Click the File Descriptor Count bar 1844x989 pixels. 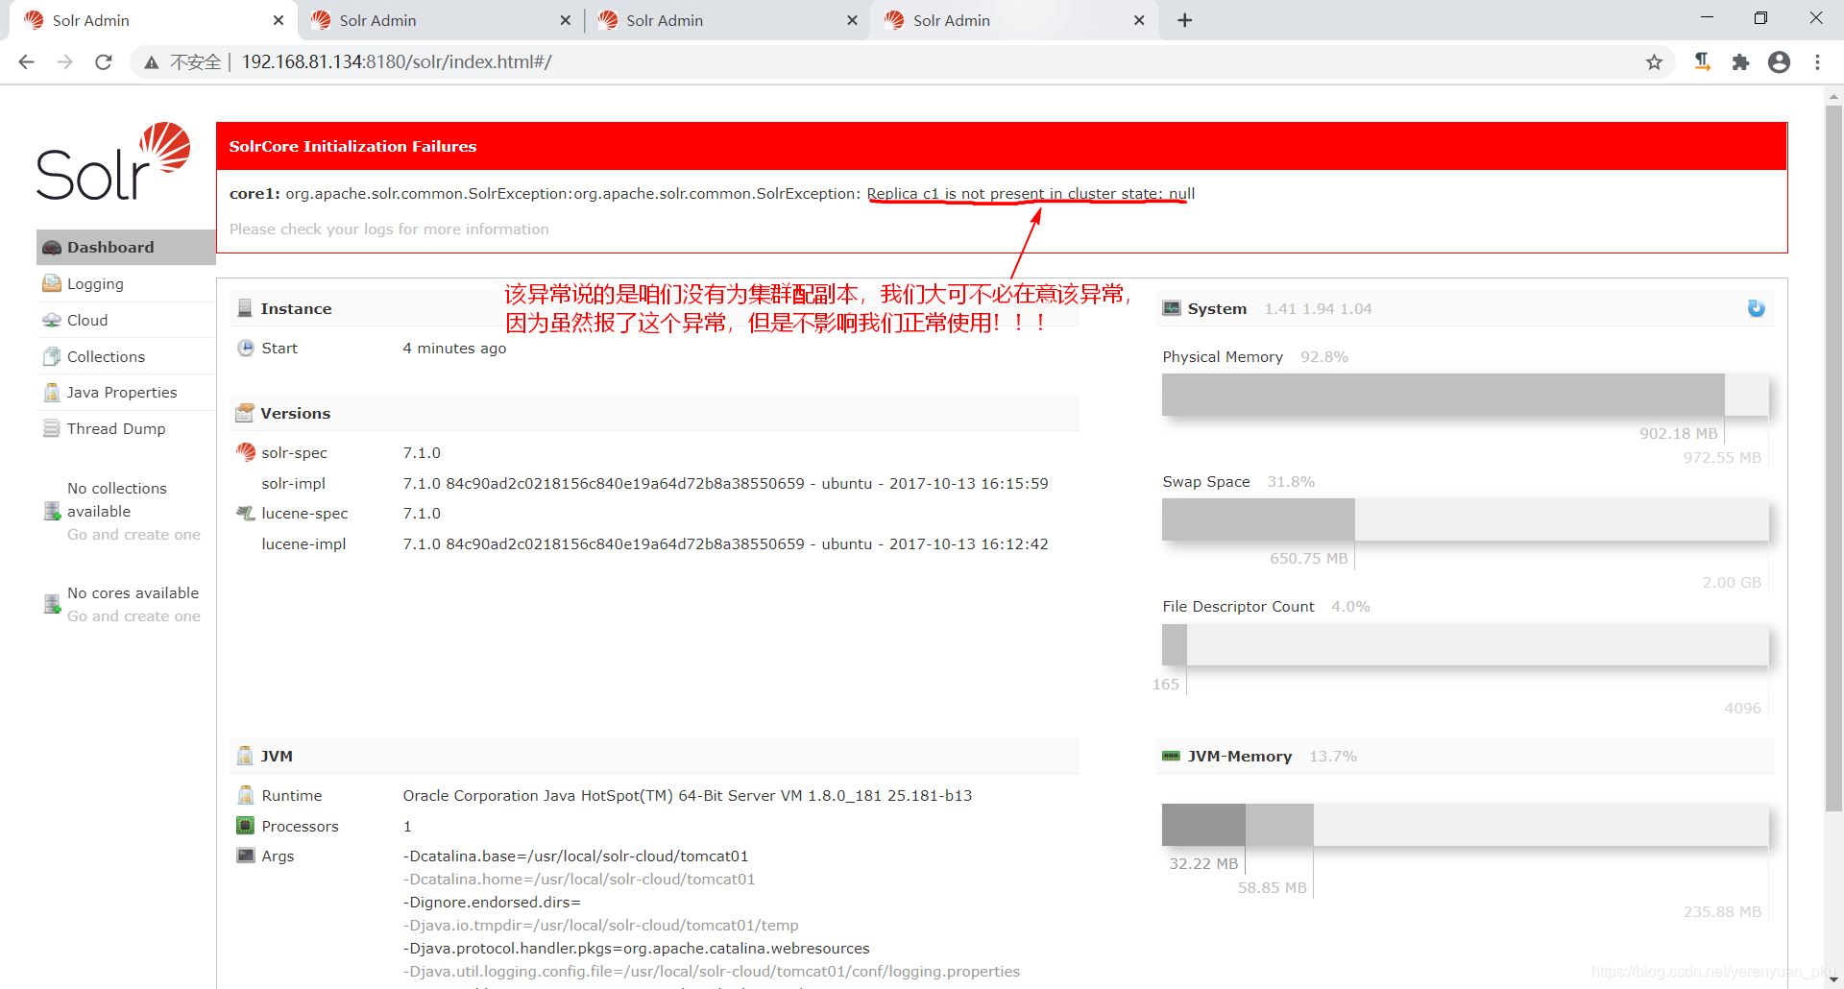pos(1465,645)
